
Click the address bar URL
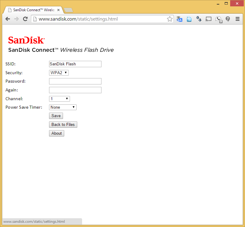(x=78, y=19)
